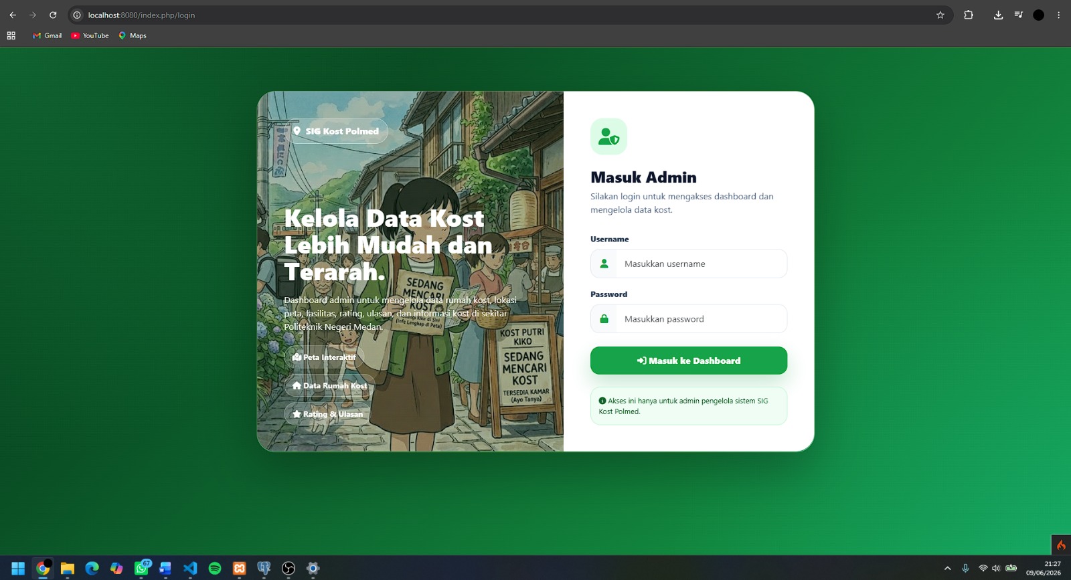Open WhatsApp from taskbar
This screenshot has height=580, width=1071.
coord(141,568)
